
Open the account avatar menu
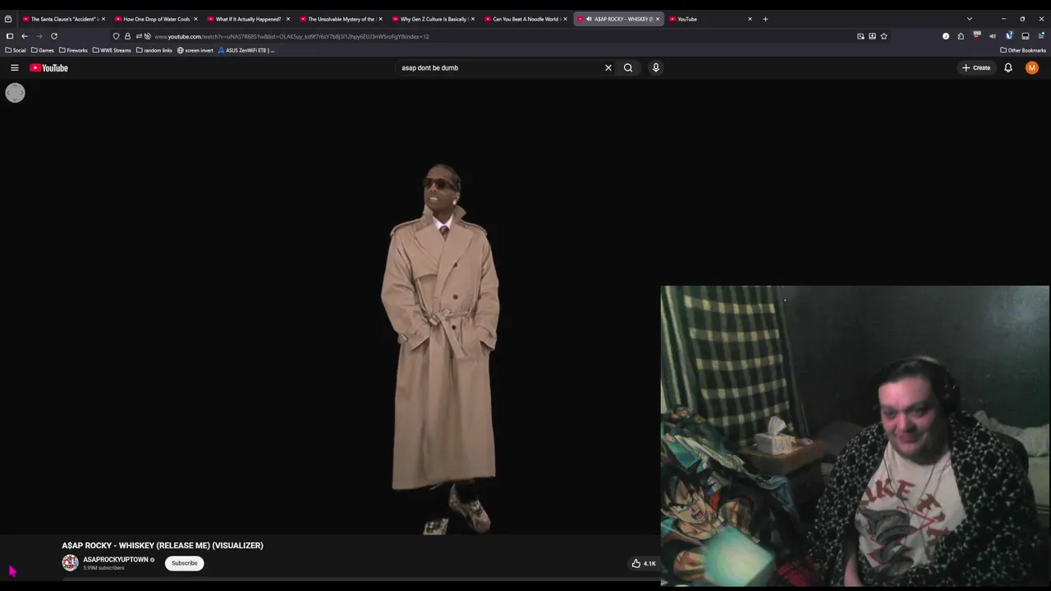1032,68
